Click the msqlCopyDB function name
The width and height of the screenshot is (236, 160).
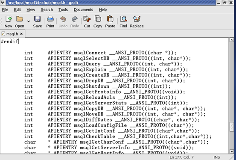[89, 109]
